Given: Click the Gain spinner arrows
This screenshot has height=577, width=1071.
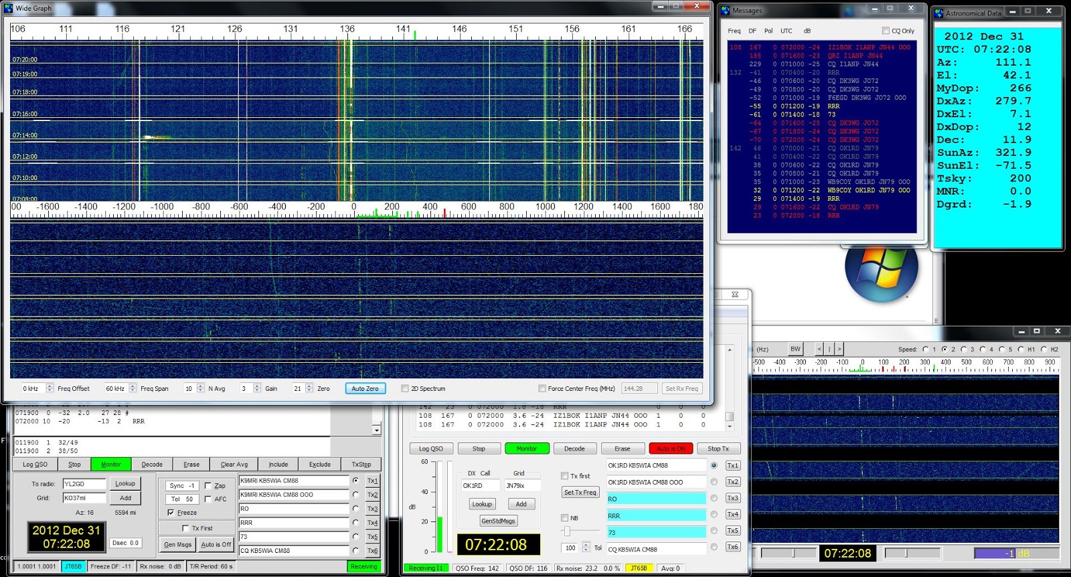Looking at the screenshot, I should [x=257, y=388].
